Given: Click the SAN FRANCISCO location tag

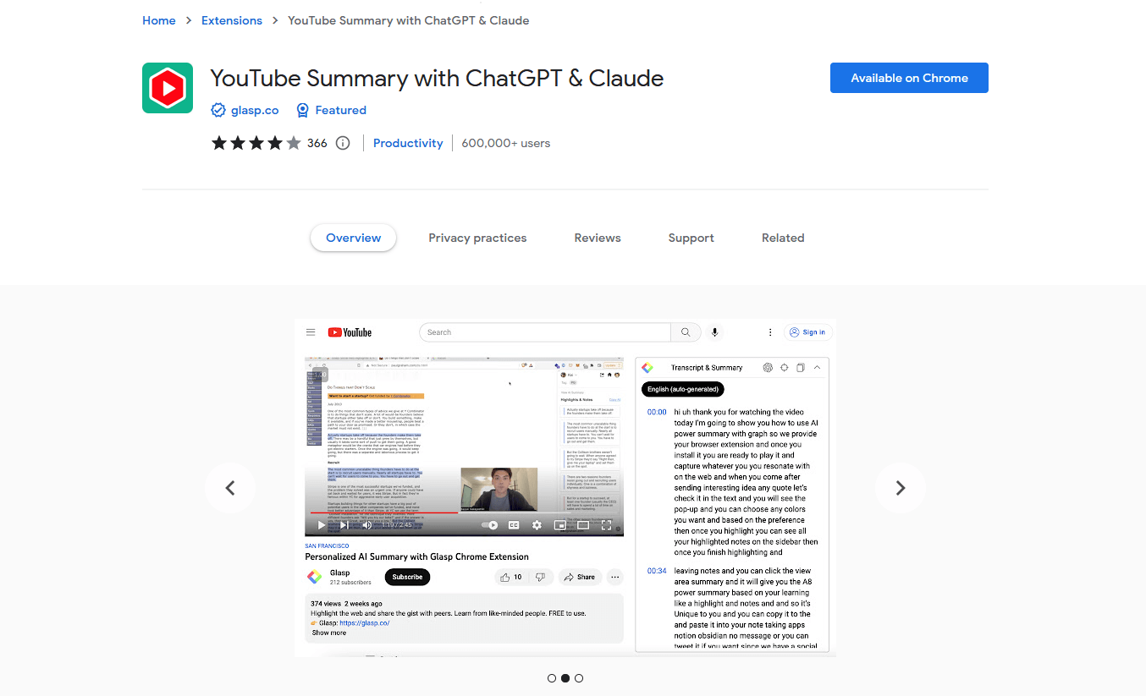Looking at the screenshot, I should point(327,546).
